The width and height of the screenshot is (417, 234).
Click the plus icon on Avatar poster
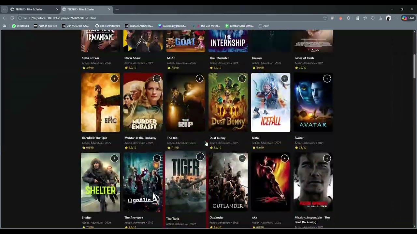(327, 79)
